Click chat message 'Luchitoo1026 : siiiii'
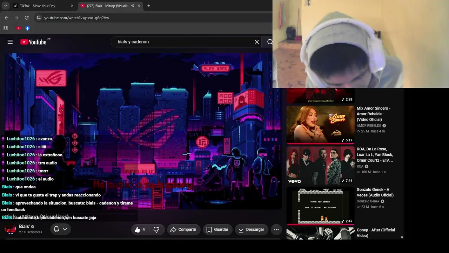Image resolution: width=449 pixels, height=253 pixels. pyautogui.click(x=24, y=147)
